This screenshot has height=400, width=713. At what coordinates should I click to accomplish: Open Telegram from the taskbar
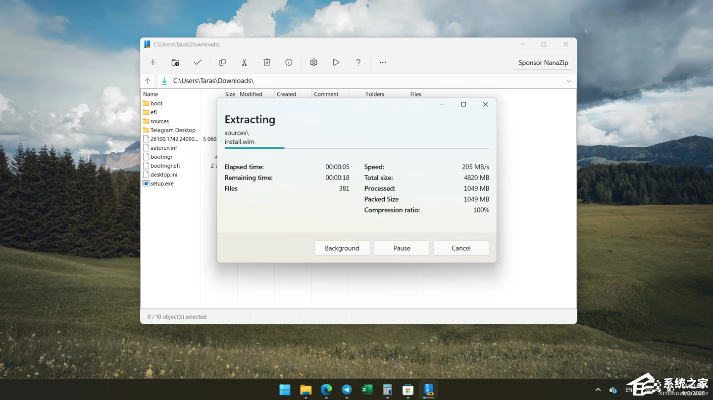click(347, 390)
